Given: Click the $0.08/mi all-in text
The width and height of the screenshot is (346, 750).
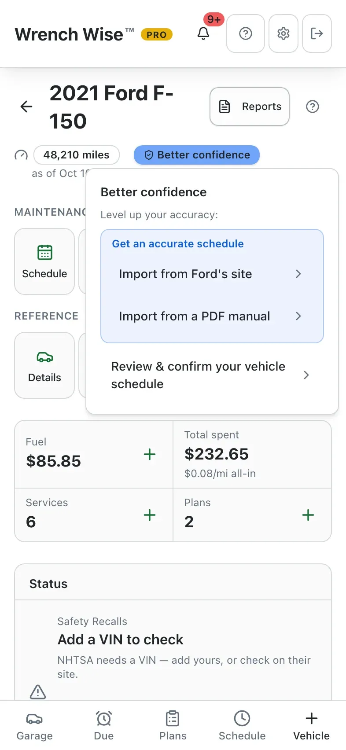Looking at the screenshot, I should (220, 474).
